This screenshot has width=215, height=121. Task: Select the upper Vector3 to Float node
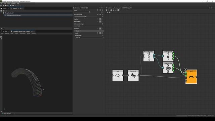168,56
